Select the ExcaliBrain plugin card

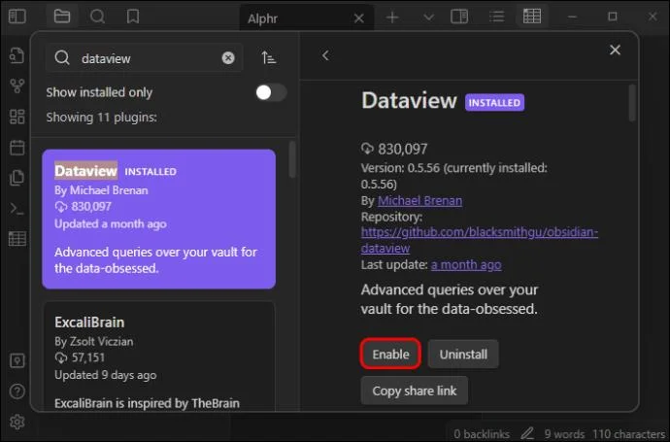click(x=158, y=357)
